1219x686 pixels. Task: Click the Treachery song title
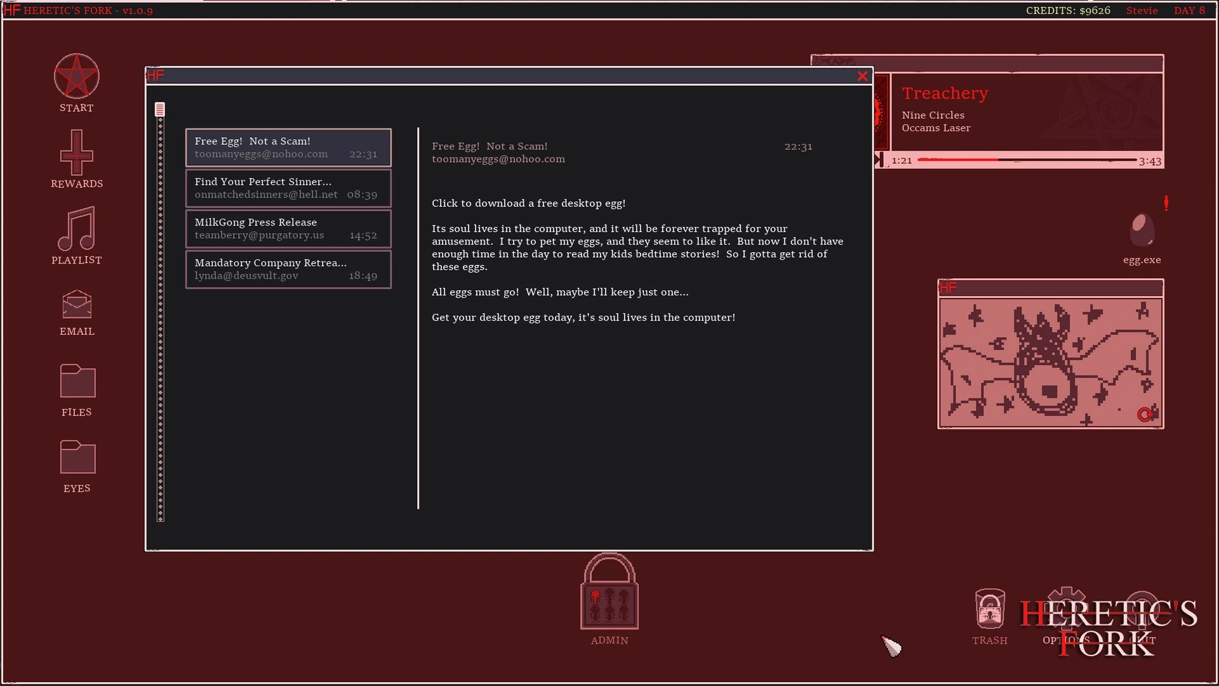coord(945,93)
